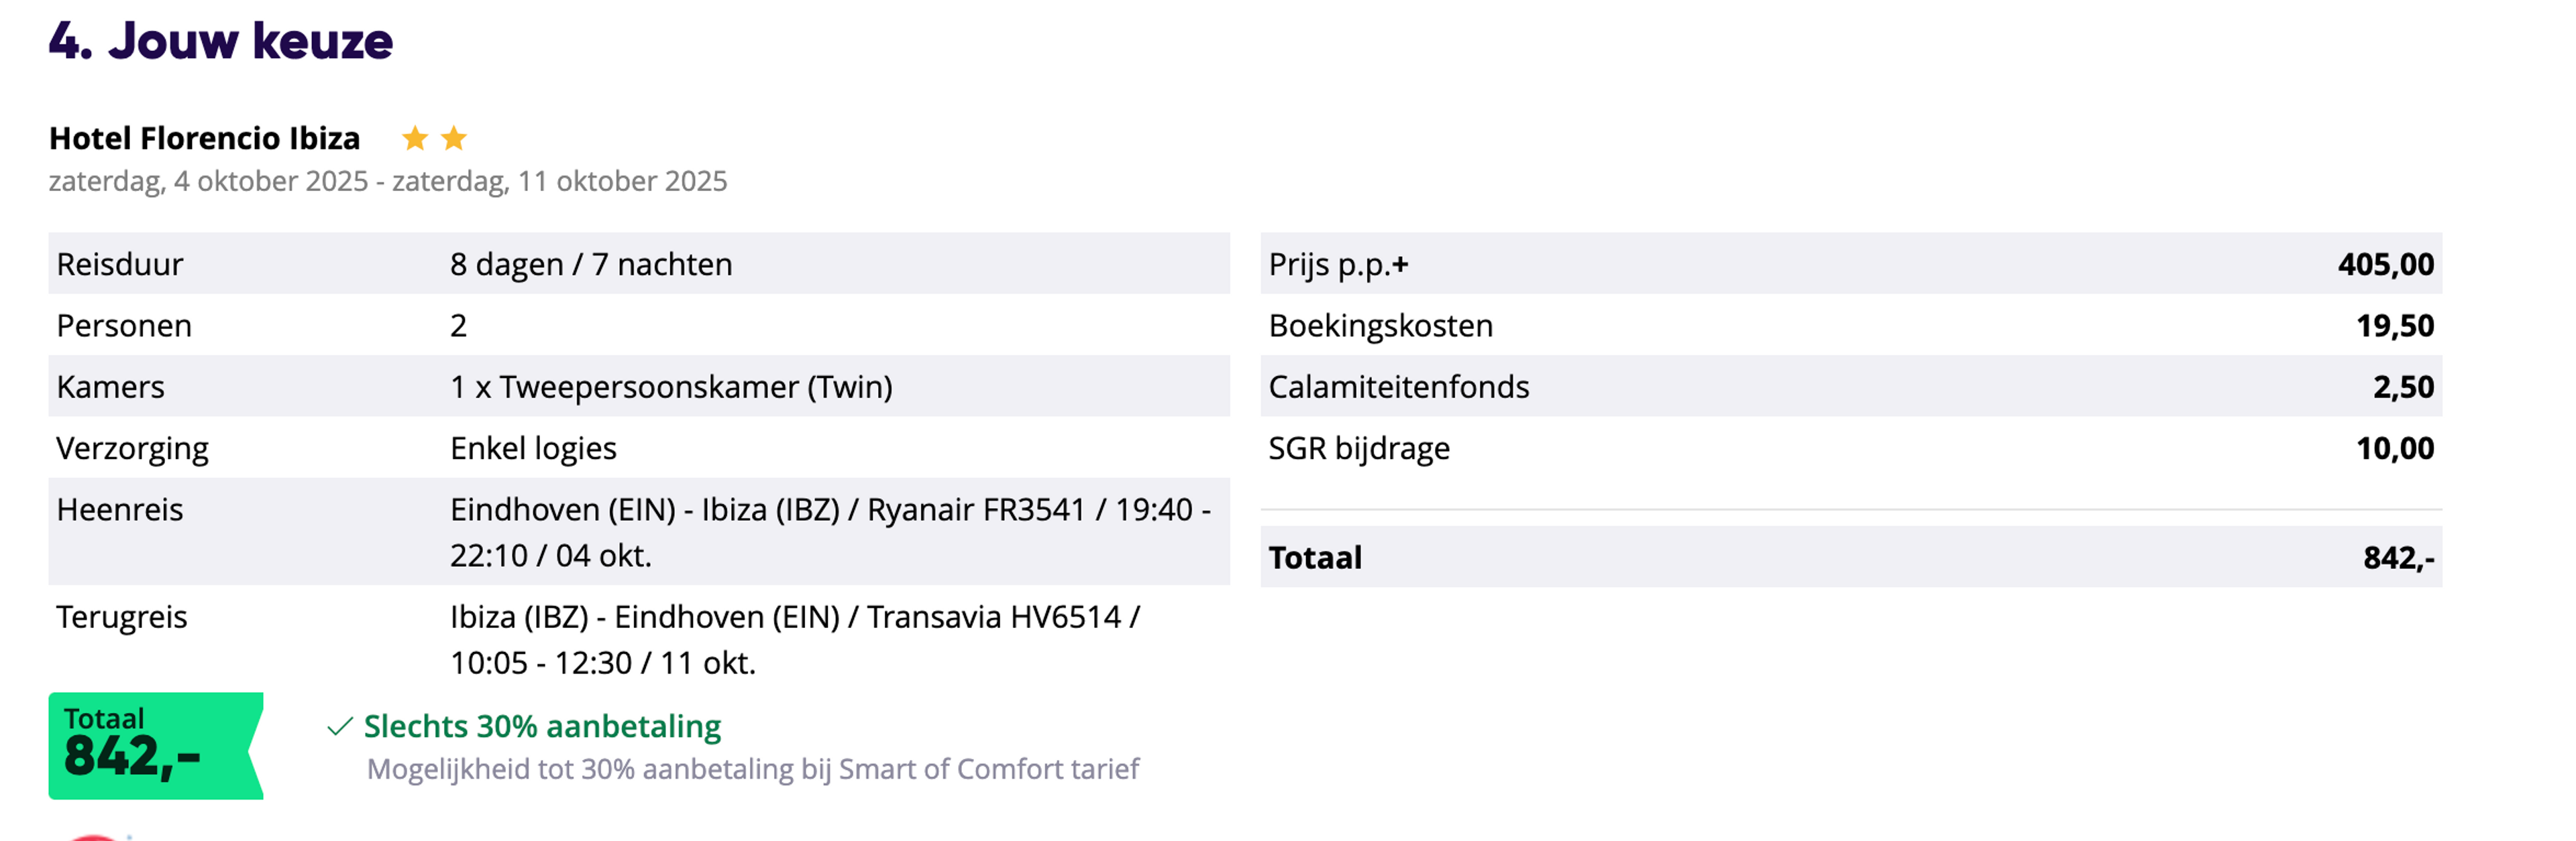Click the 4. Jouw keuze heading

point(221,41)
